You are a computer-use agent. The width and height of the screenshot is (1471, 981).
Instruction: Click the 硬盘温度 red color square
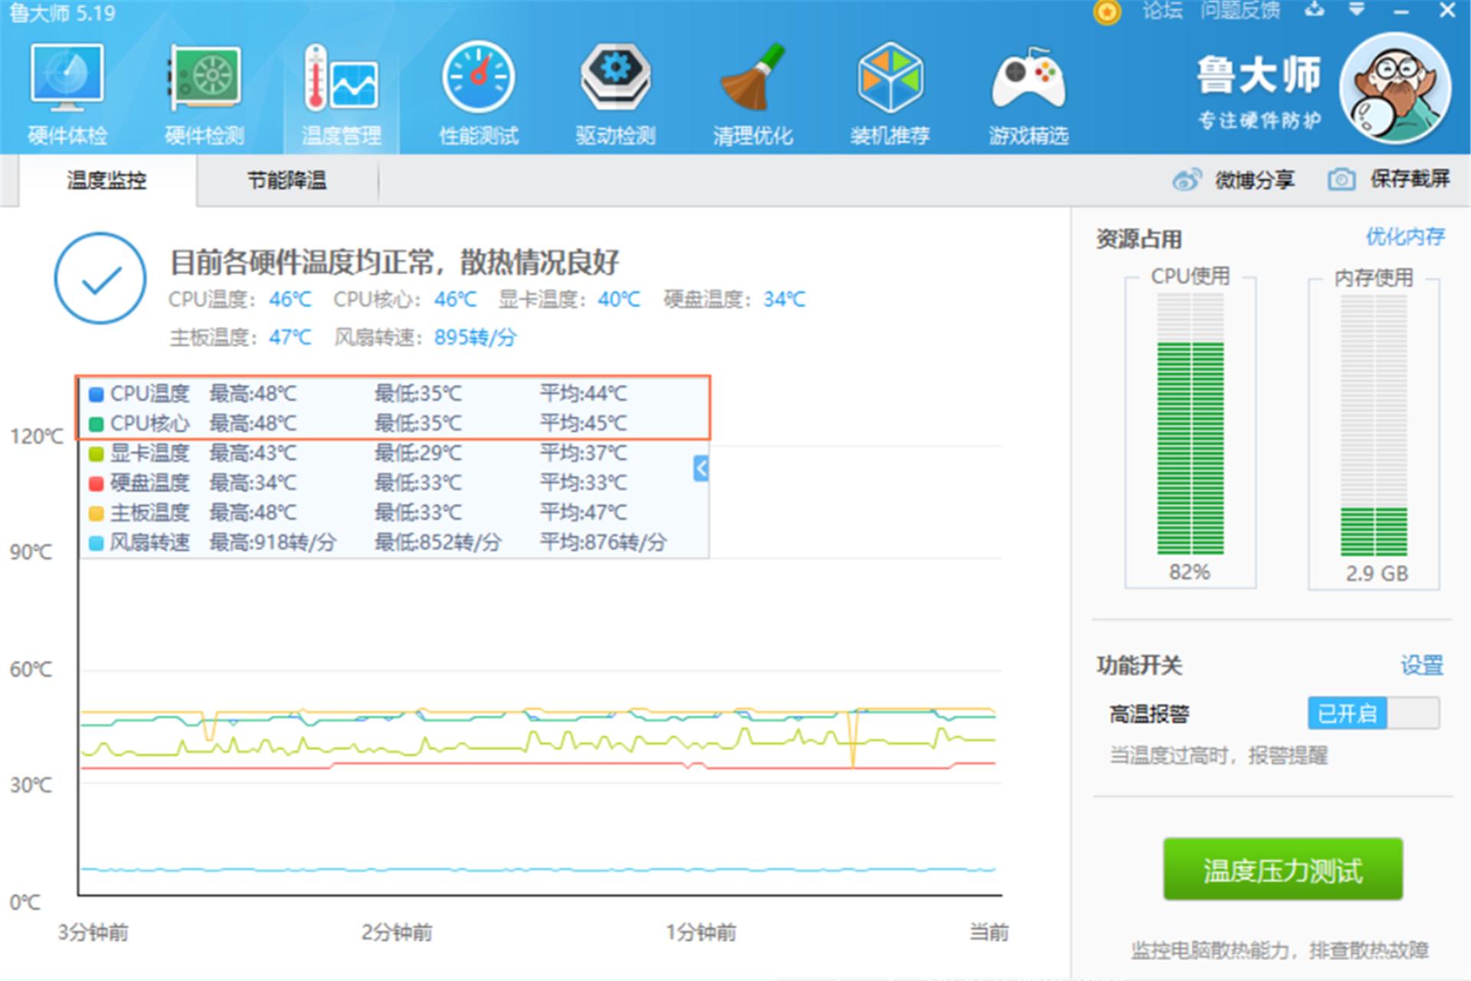pos(97,483)
